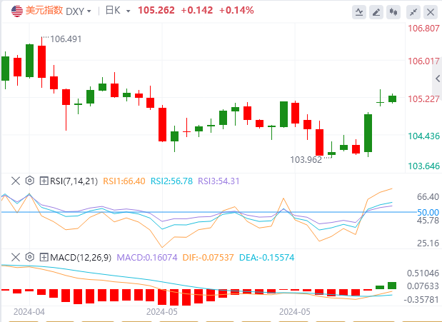This screenshot has width=442, height=322.
Task: Expand MACD panel with plus-box icon
Action: coord(44,257)
